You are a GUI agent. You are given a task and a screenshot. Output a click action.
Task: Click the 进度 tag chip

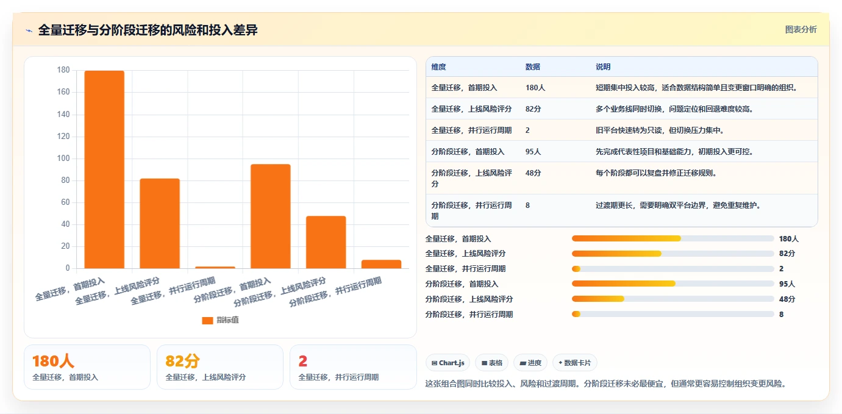[x=530, y=363]
